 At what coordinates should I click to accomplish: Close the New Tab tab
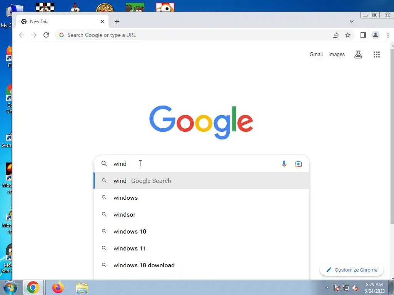(102, 22)
